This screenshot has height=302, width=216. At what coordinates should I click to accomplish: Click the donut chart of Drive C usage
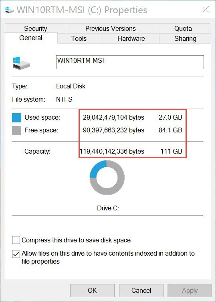point(107,178)
